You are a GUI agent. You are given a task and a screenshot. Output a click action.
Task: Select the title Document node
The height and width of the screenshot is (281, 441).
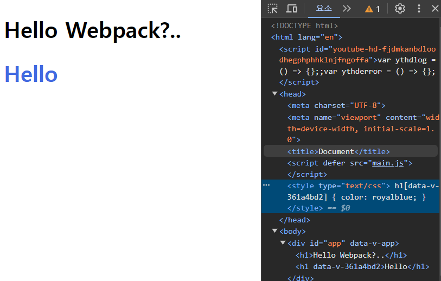[350, 151]
